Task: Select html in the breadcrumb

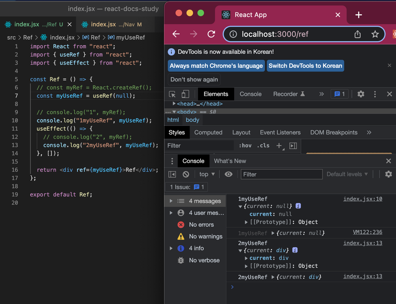Action: pyautogui.click(x=173, y=120)
